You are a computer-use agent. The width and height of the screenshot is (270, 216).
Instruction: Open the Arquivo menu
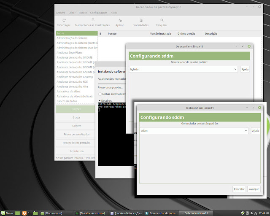click(x=61, y=13)
